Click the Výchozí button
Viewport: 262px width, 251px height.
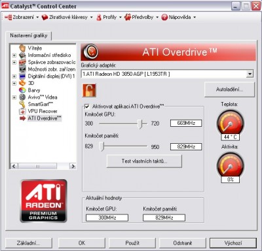coord(233,243)
